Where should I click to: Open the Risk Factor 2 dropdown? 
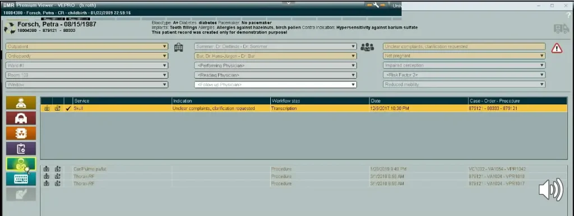(x=464, y=75)
